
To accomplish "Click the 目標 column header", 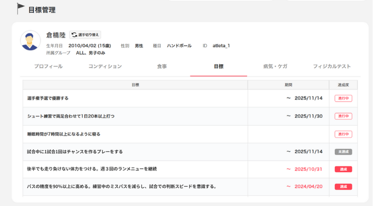I will coord(135,85).
